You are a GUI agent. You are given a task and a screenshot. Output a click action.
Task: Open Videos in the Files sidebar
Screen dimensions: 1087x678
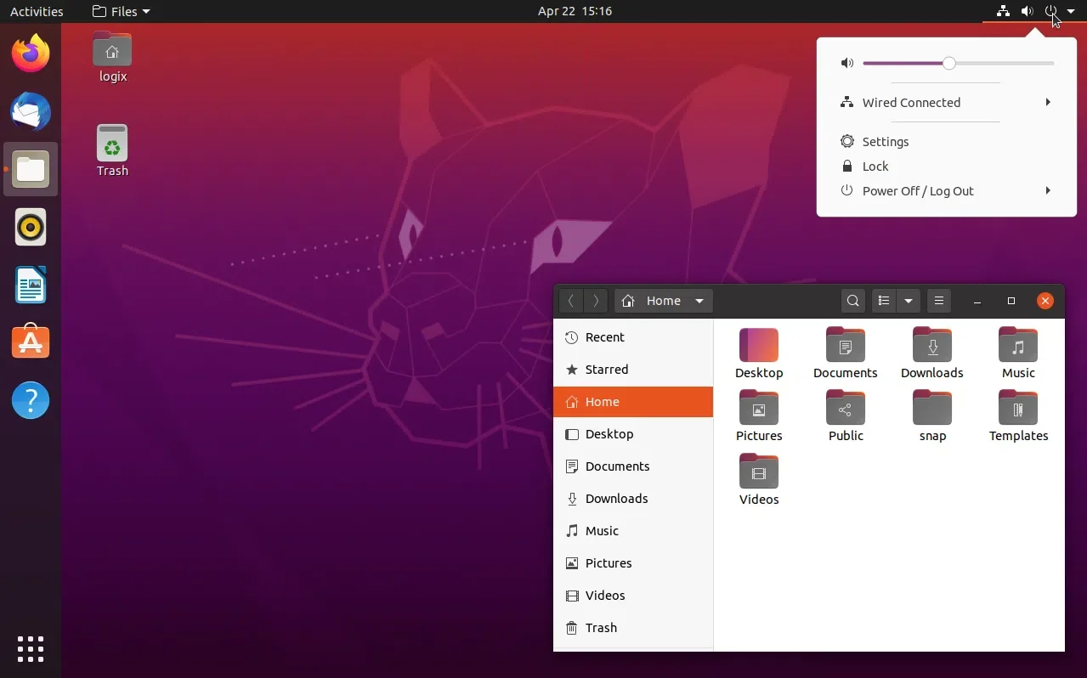(633, 596)
